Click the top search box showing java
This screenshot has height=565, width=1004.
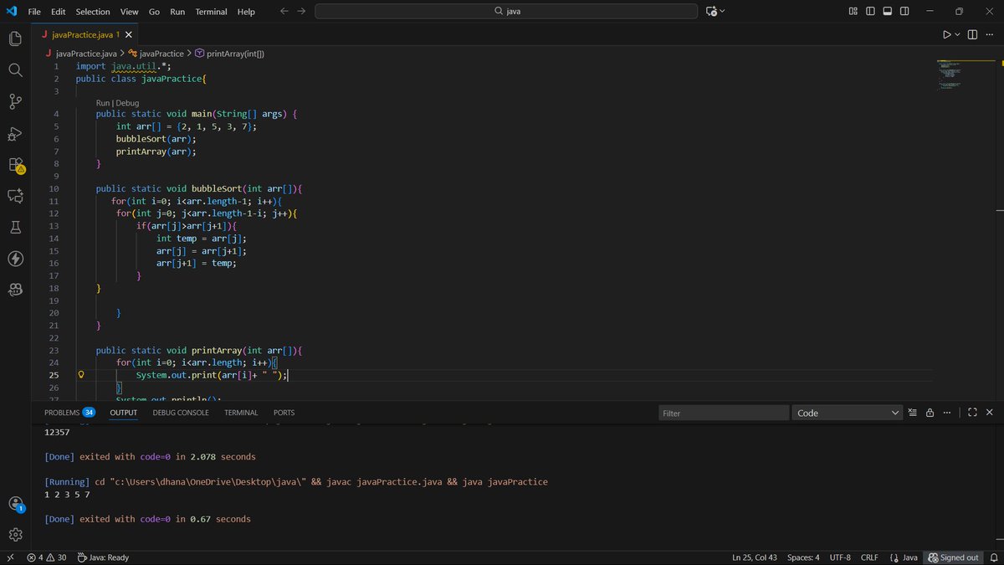tap(506, 11)
